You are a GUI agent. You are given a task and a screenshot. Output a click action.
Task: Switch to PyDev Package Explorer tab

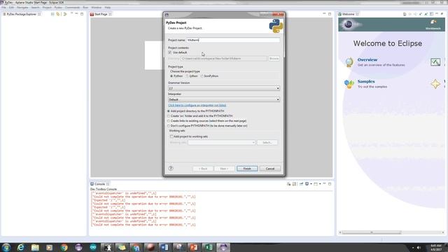point(22,14)
